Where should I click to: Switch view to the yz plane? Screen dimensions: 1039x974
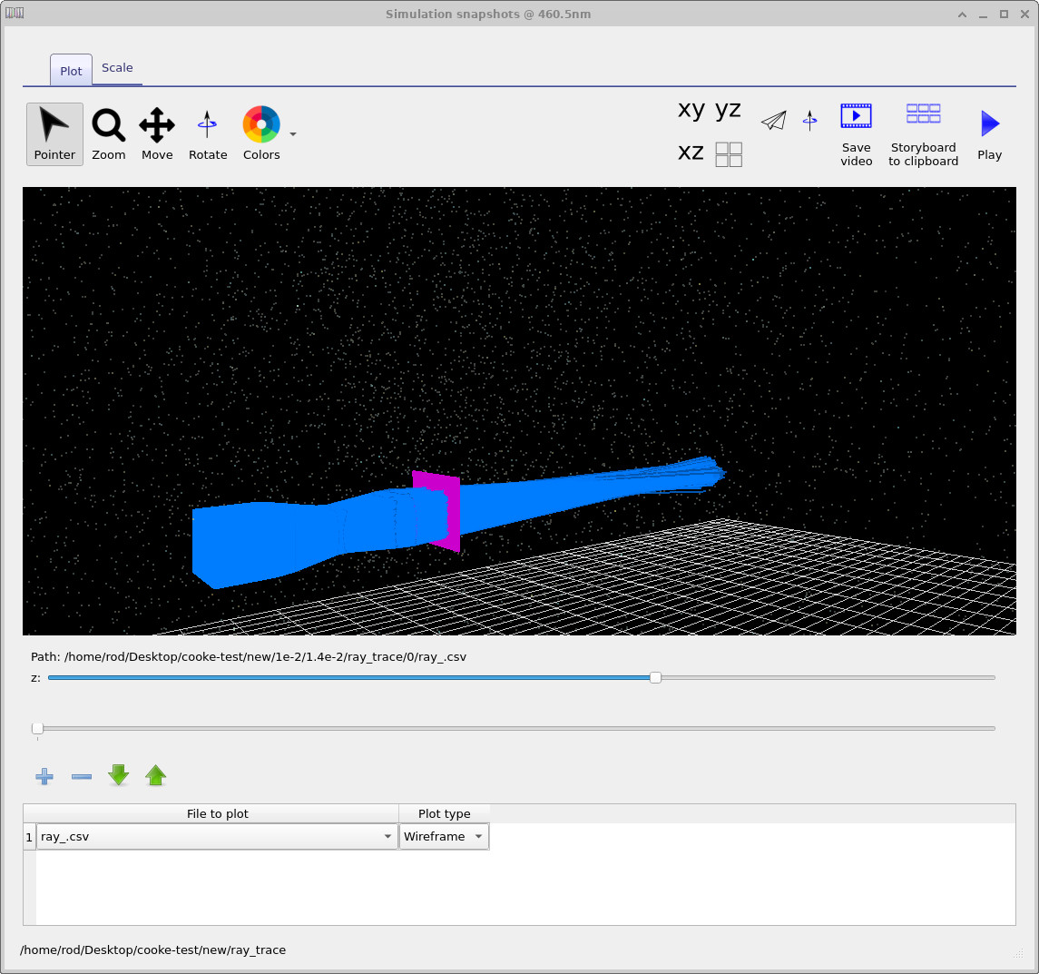coord(728,110)
